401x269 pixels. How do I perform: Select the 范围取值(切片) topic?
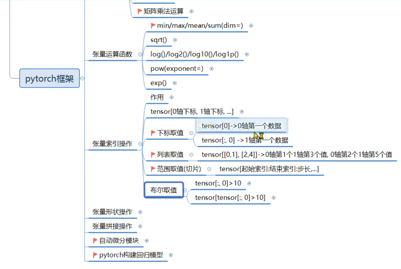[x=179, y=169]
